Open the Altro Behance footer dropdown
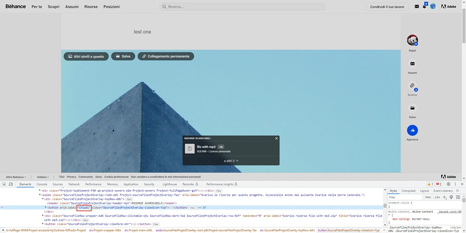 (16, 177)
